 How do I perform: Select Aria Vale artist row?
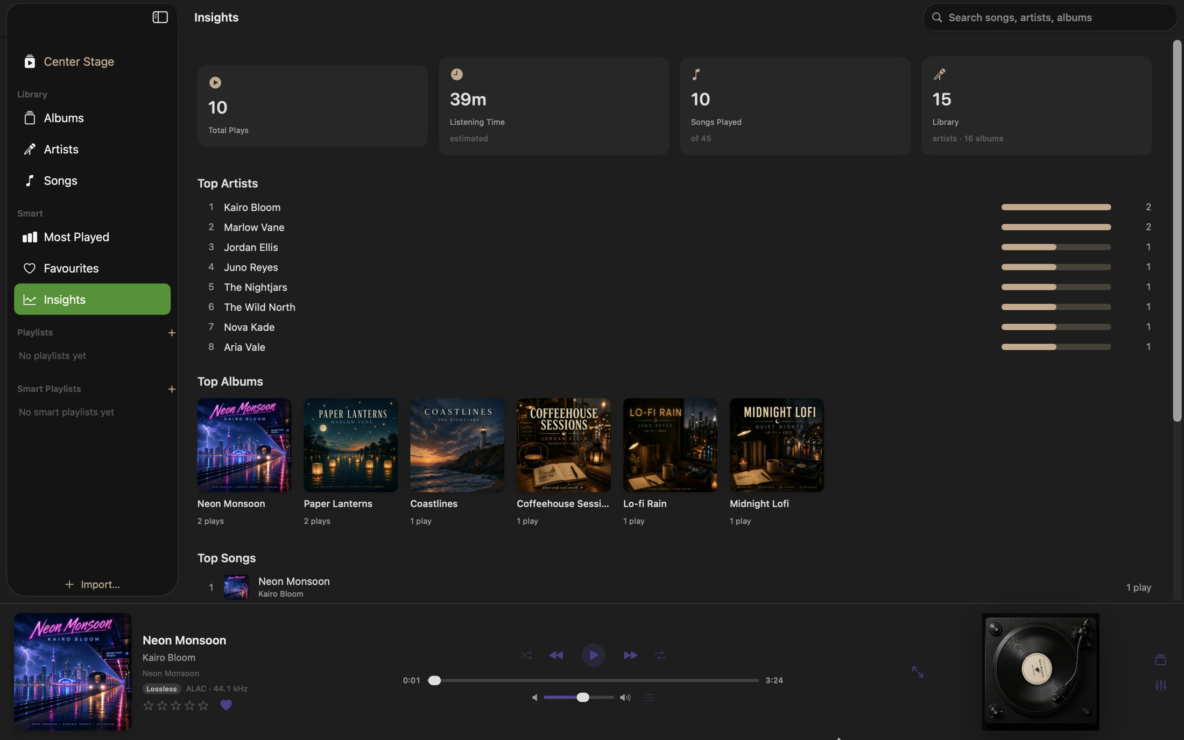(674, 347)
